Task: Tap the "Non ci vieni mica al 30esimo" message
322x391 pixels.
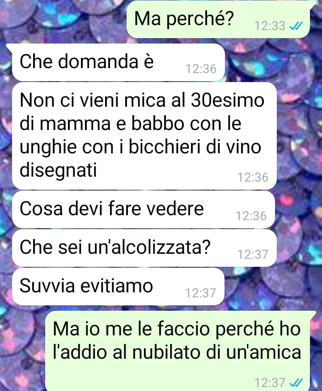Action: (144, 136)
